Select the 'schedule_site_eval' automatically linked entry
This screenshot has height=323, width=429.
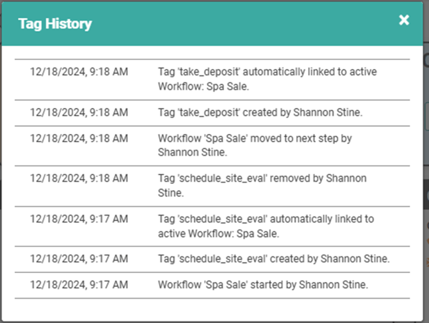(x=212, y=226)
